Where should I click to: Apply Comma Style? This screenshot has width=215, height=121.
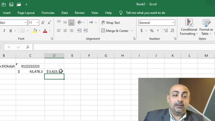[x=158, y=31]
